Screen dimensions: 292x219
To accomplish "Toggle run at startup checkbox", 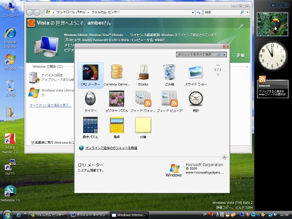I will (x=32, y=142).
